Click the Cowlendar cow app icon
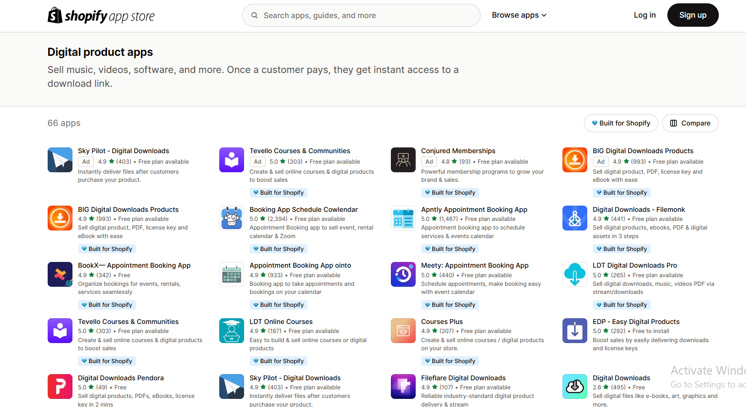The height and width of the screenshot is (407, 746). tap(232, 218)
